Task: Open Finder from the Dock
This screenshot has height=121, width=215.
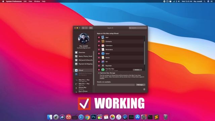Action: [x=50, y=117]
